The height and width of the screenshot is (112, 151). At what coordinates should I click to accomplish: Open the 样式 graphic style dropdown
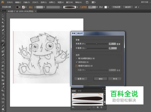(108, 7)
